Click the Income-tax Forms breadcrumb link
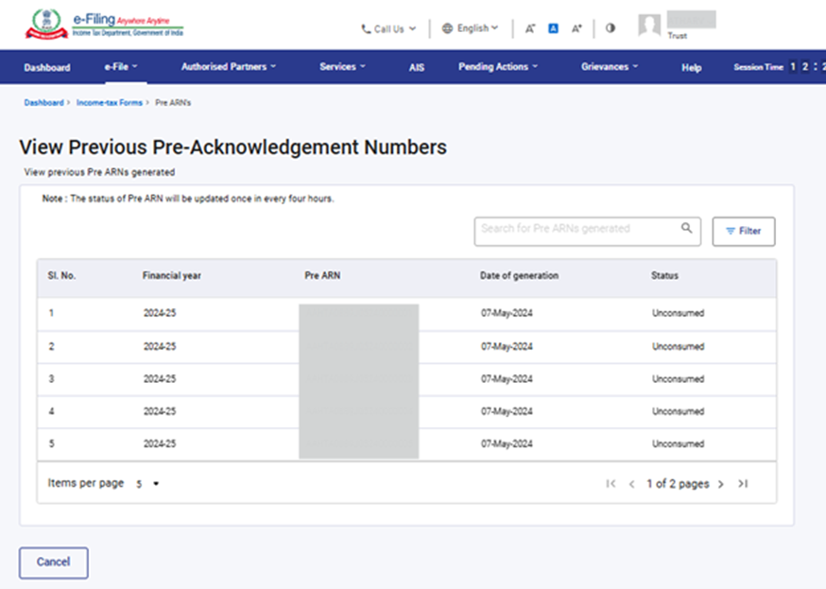Viewport: 826px width, 589px height. pos(110,102)
